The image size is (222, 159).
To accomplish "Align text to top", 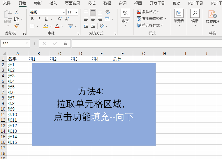I will point(86,12).
